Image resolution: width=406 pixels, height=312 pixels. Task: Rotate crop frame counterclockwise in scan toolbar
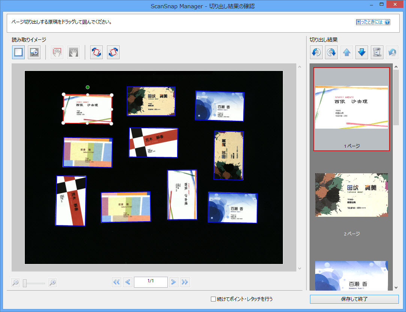97,52
